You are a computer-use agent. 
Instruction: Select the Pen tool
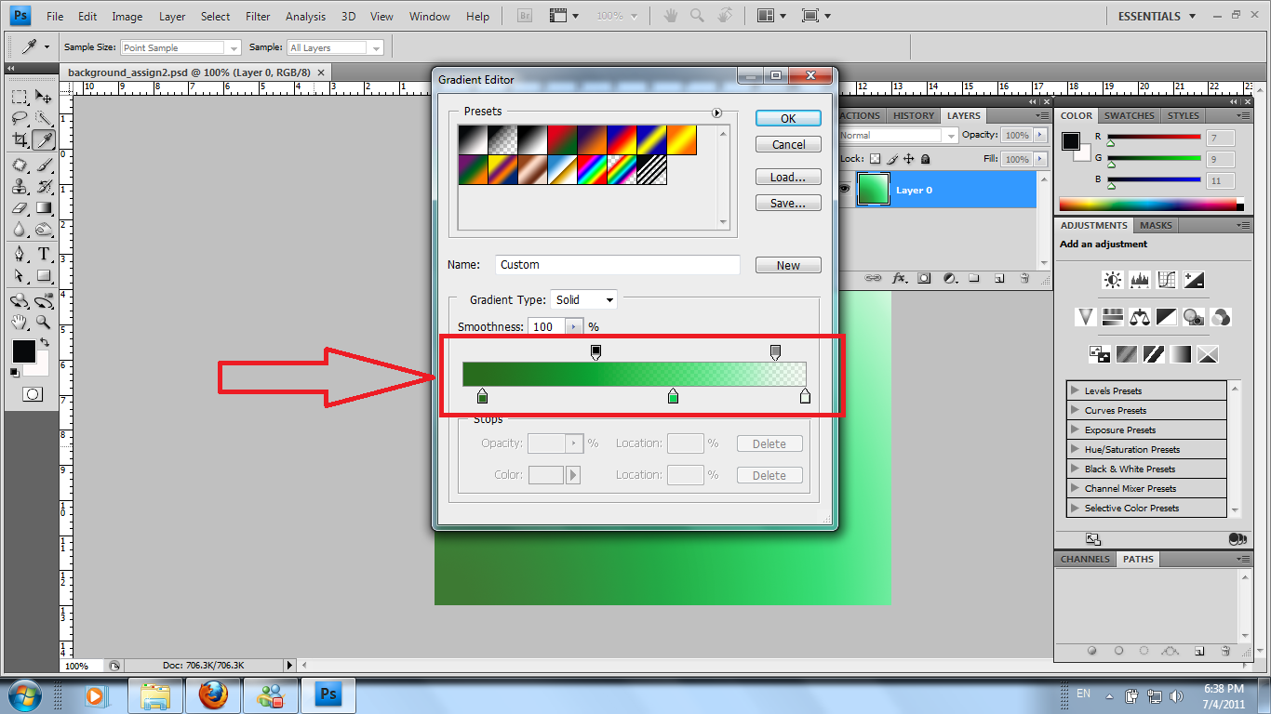pos(19,254)
